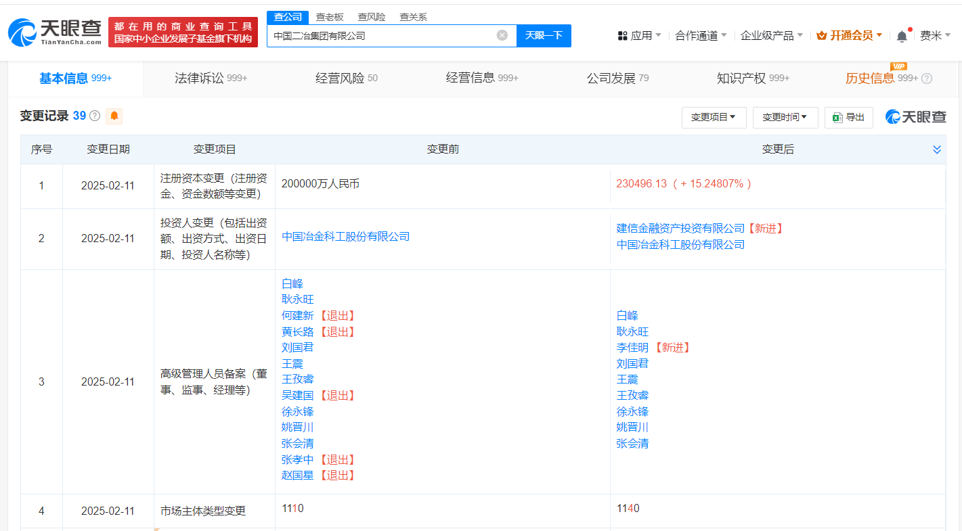Open 李佳明 newly added profile link
Viewport: 962px width, 531px height.
click(632, 348)
